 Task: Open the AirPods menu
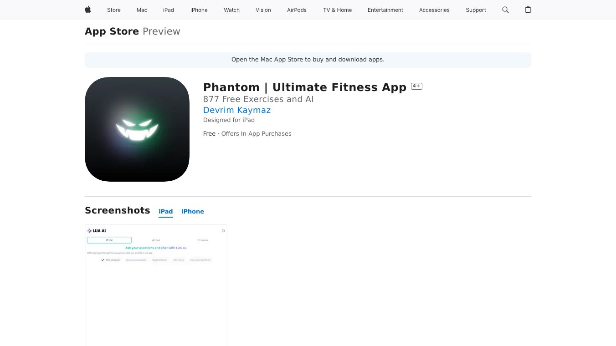[297, 10]
